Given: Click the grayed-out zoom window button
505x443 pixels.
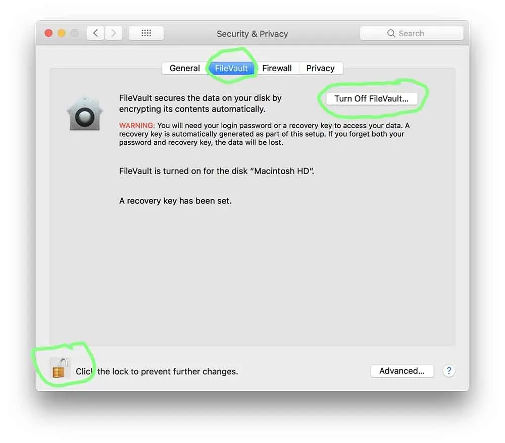Looking at the screenshot, I should [74, 33].
